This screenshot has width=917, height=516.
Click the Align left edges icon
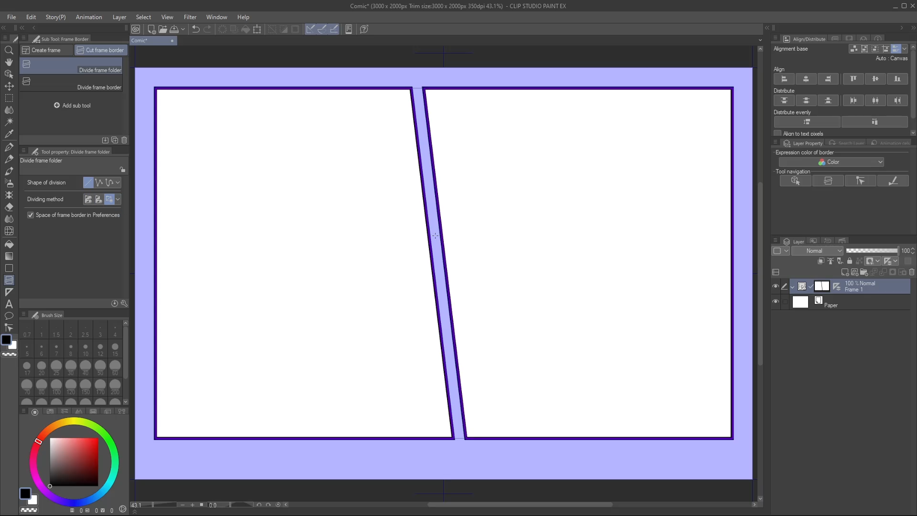(x=784, y=79)
